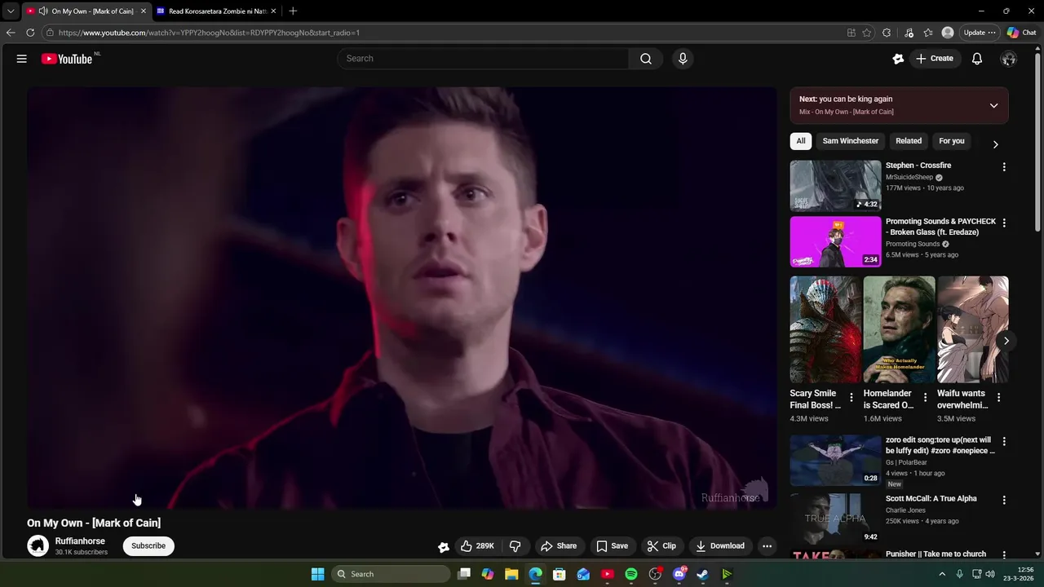The height and width of the screenshot is (587, 1044).
Task: Subscribe to the Ruffianhorse channel
Action: (x=148, y=546)
